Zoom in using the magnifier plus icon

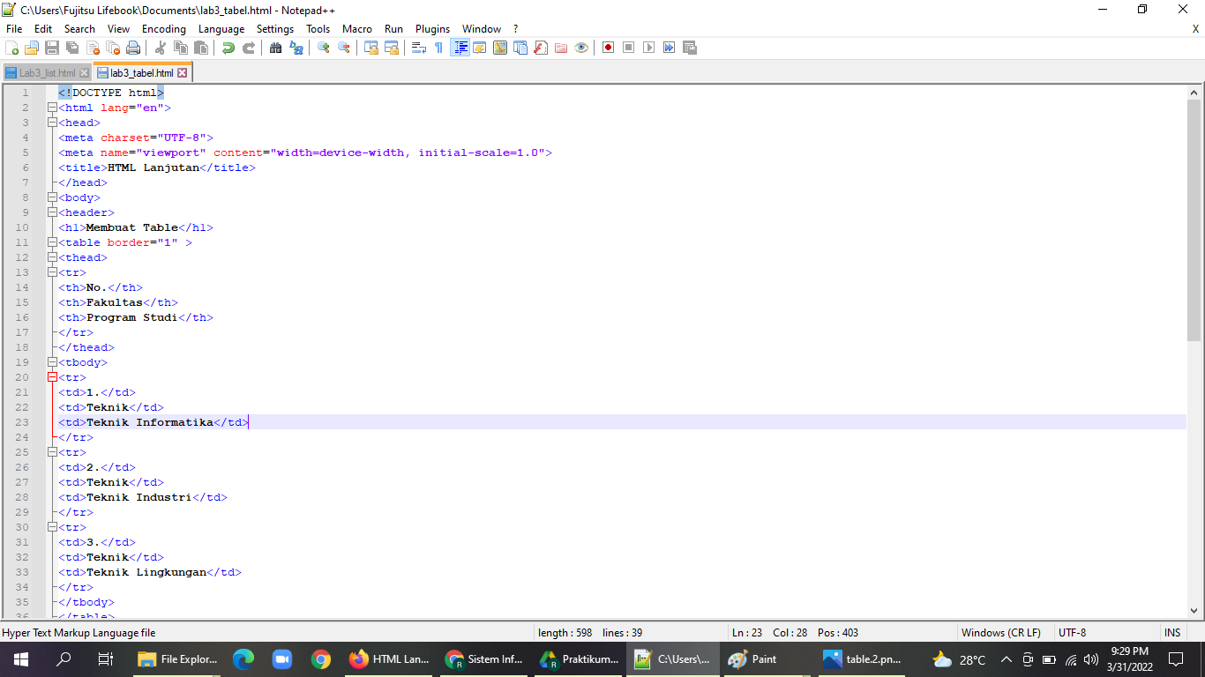pyautogui.click(x=321, y=48)
